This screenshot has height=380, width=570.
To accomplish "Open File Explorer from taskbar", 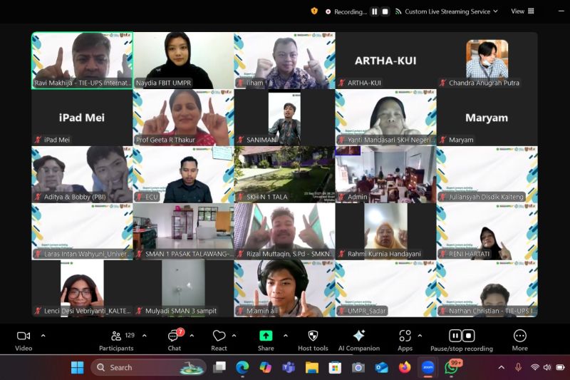I will click(312, 368).
